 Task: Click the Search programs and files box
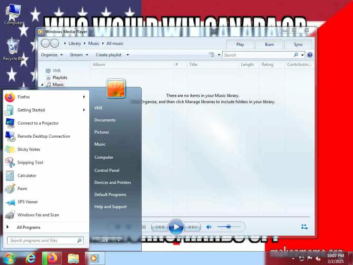[46, 241]
